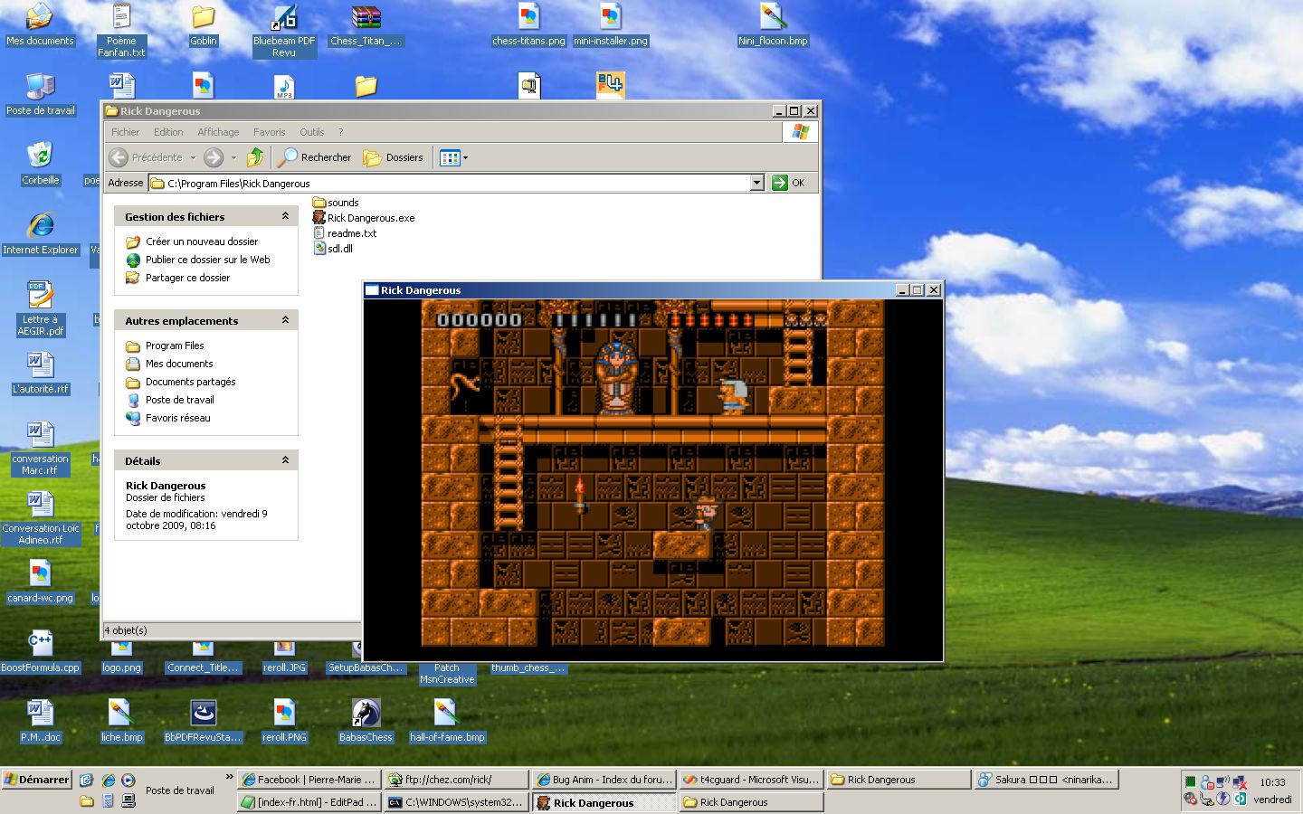The width and height of the screenshot is (1303, 814).
Task: Switch to t4cguard - Microsoft Visual taskbar button
Action: coord(750,780)
